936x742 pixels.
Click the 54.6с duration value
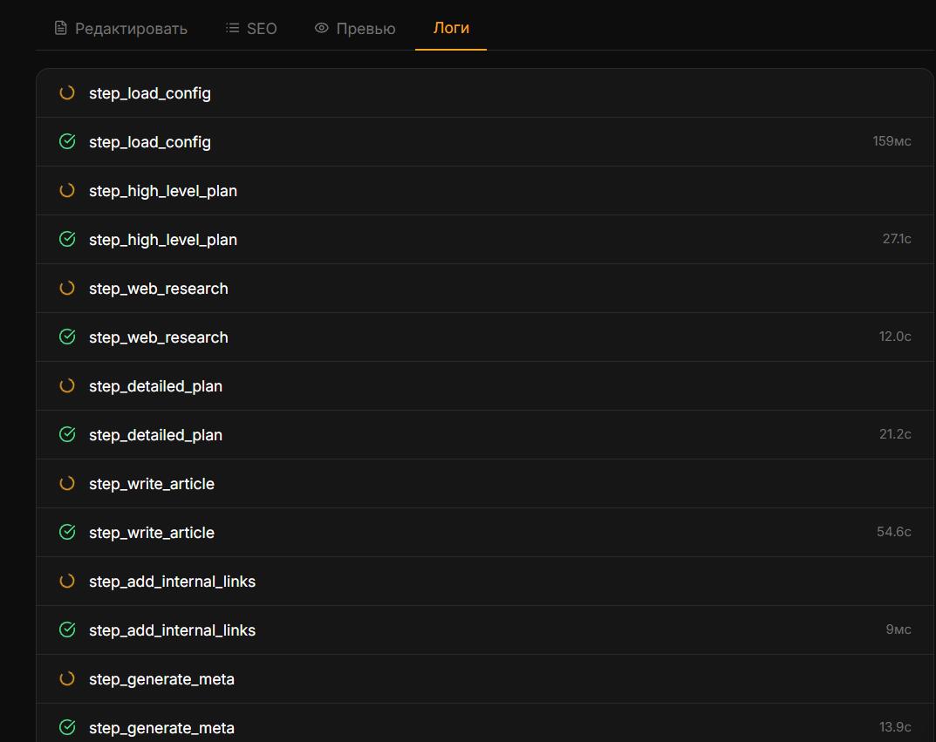click(x=893, y=532)
